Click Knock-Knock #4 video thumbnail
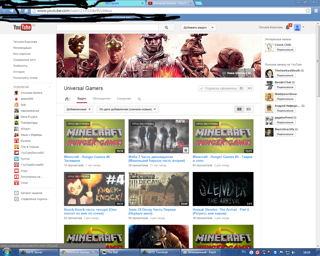The height and width of the screenshot is (256, 320). pos(94,189)
